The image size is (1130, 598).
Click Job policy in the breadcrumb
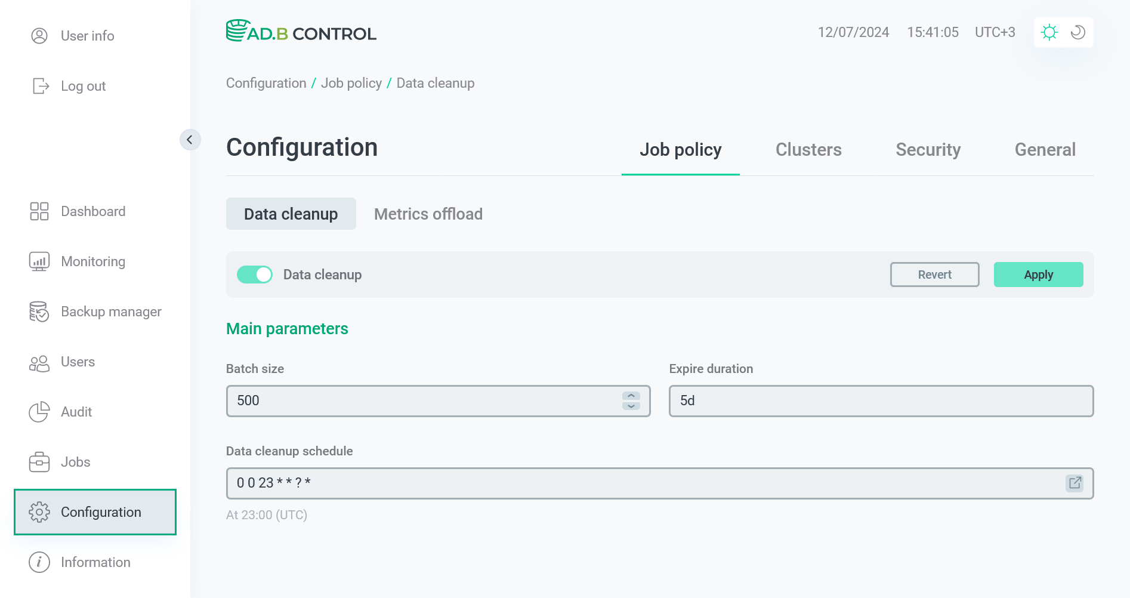[x=351, y=83]
